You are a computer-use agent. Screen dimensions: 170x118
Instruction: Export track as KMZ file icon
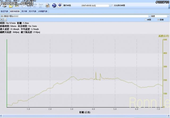[x=60, y=6]
